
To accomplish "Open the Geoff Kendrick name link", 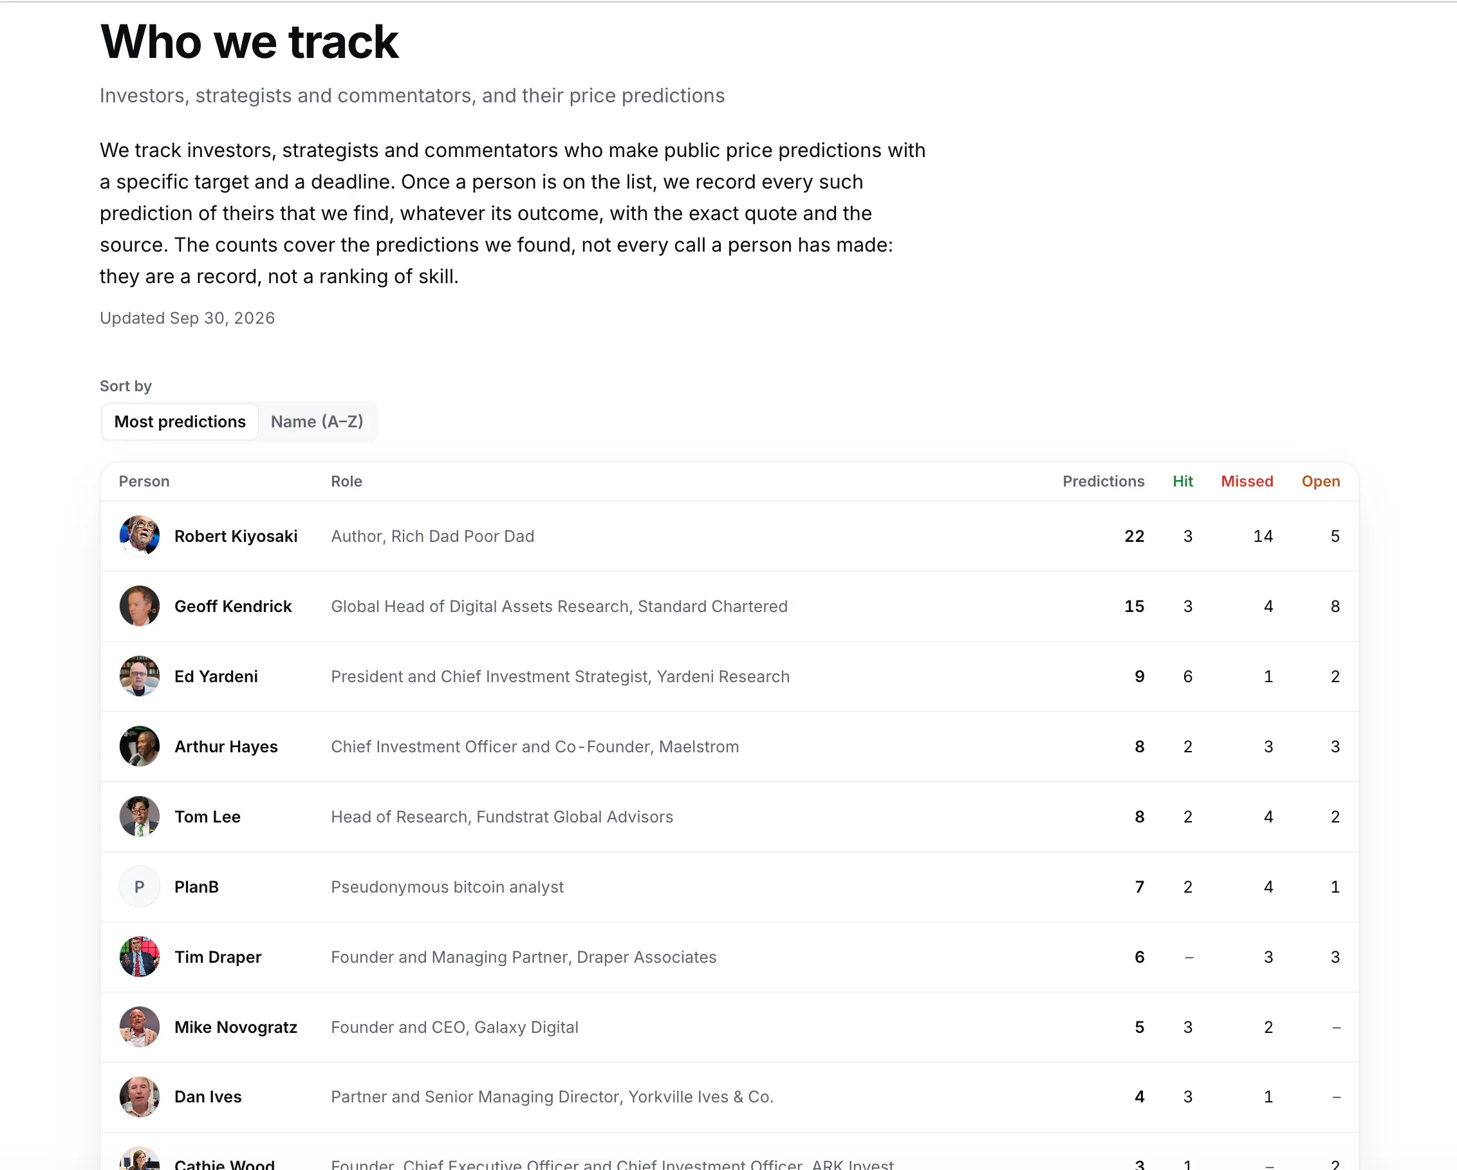I will point(233,606).
